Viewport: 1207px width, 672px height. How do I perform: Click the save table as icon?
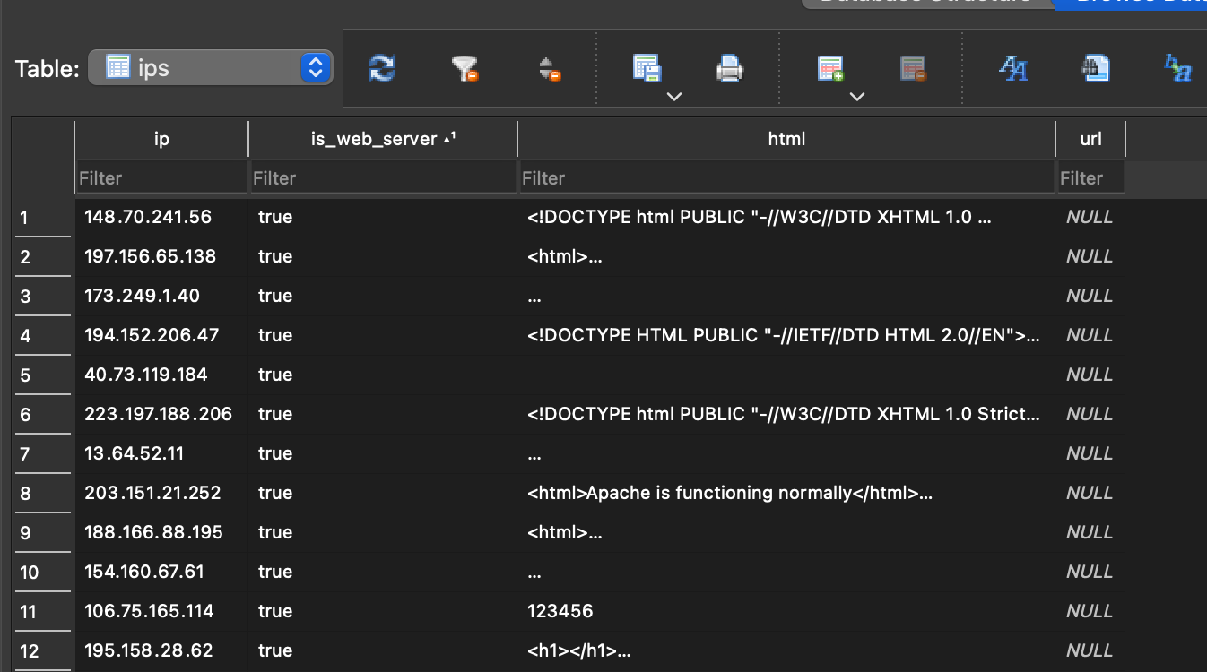pyautogui.click(x=647, y=69)
